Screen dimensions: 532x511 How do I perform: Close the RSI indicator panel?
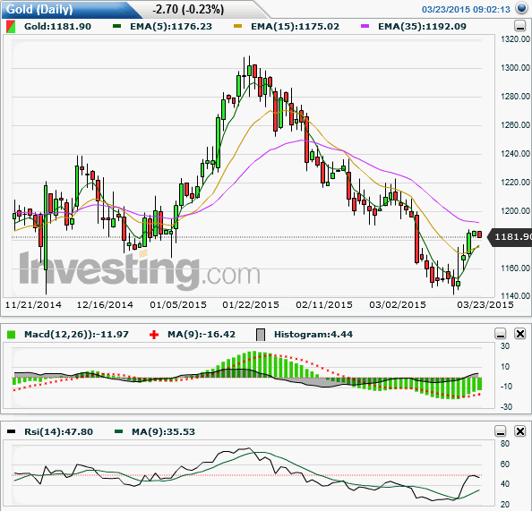[x=520, y=431]
